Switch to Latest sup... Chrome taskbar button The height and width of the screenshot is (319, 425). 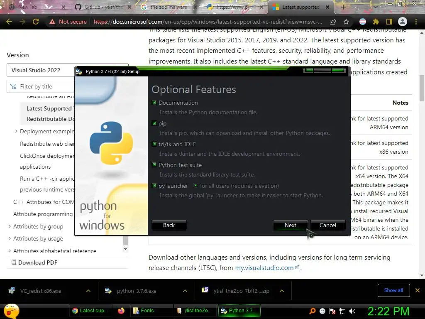pos(90,311)
